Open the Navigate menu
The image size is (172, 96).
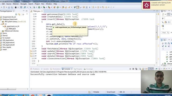23,4
